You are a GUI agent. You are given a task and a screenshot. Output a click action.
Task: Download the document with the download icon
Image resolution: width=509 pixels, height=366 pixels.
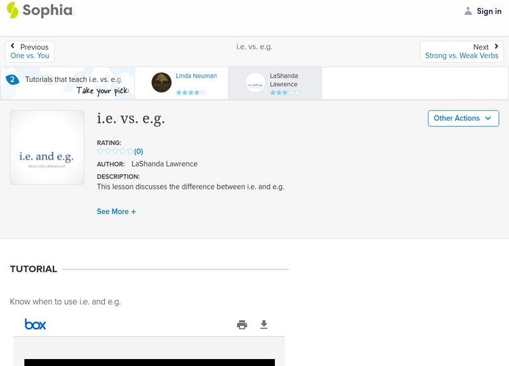point(264,325)
